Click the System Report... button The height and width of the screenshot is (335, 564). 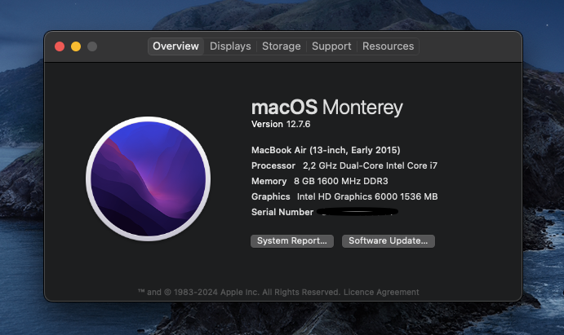coord(292,241)
